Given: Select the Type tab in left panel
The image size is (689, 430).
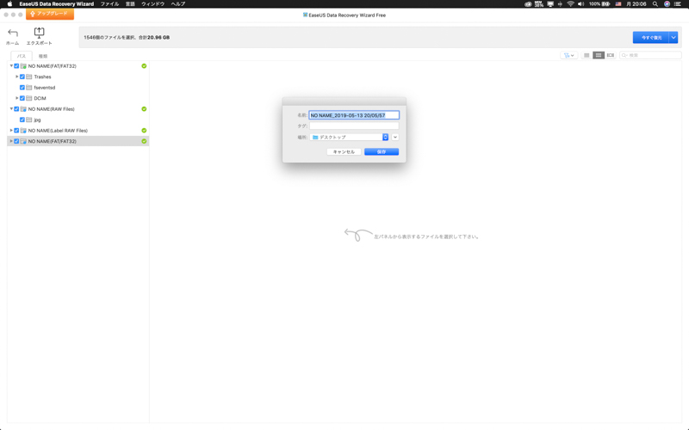Looking at the screenshot, I should 42,56.
